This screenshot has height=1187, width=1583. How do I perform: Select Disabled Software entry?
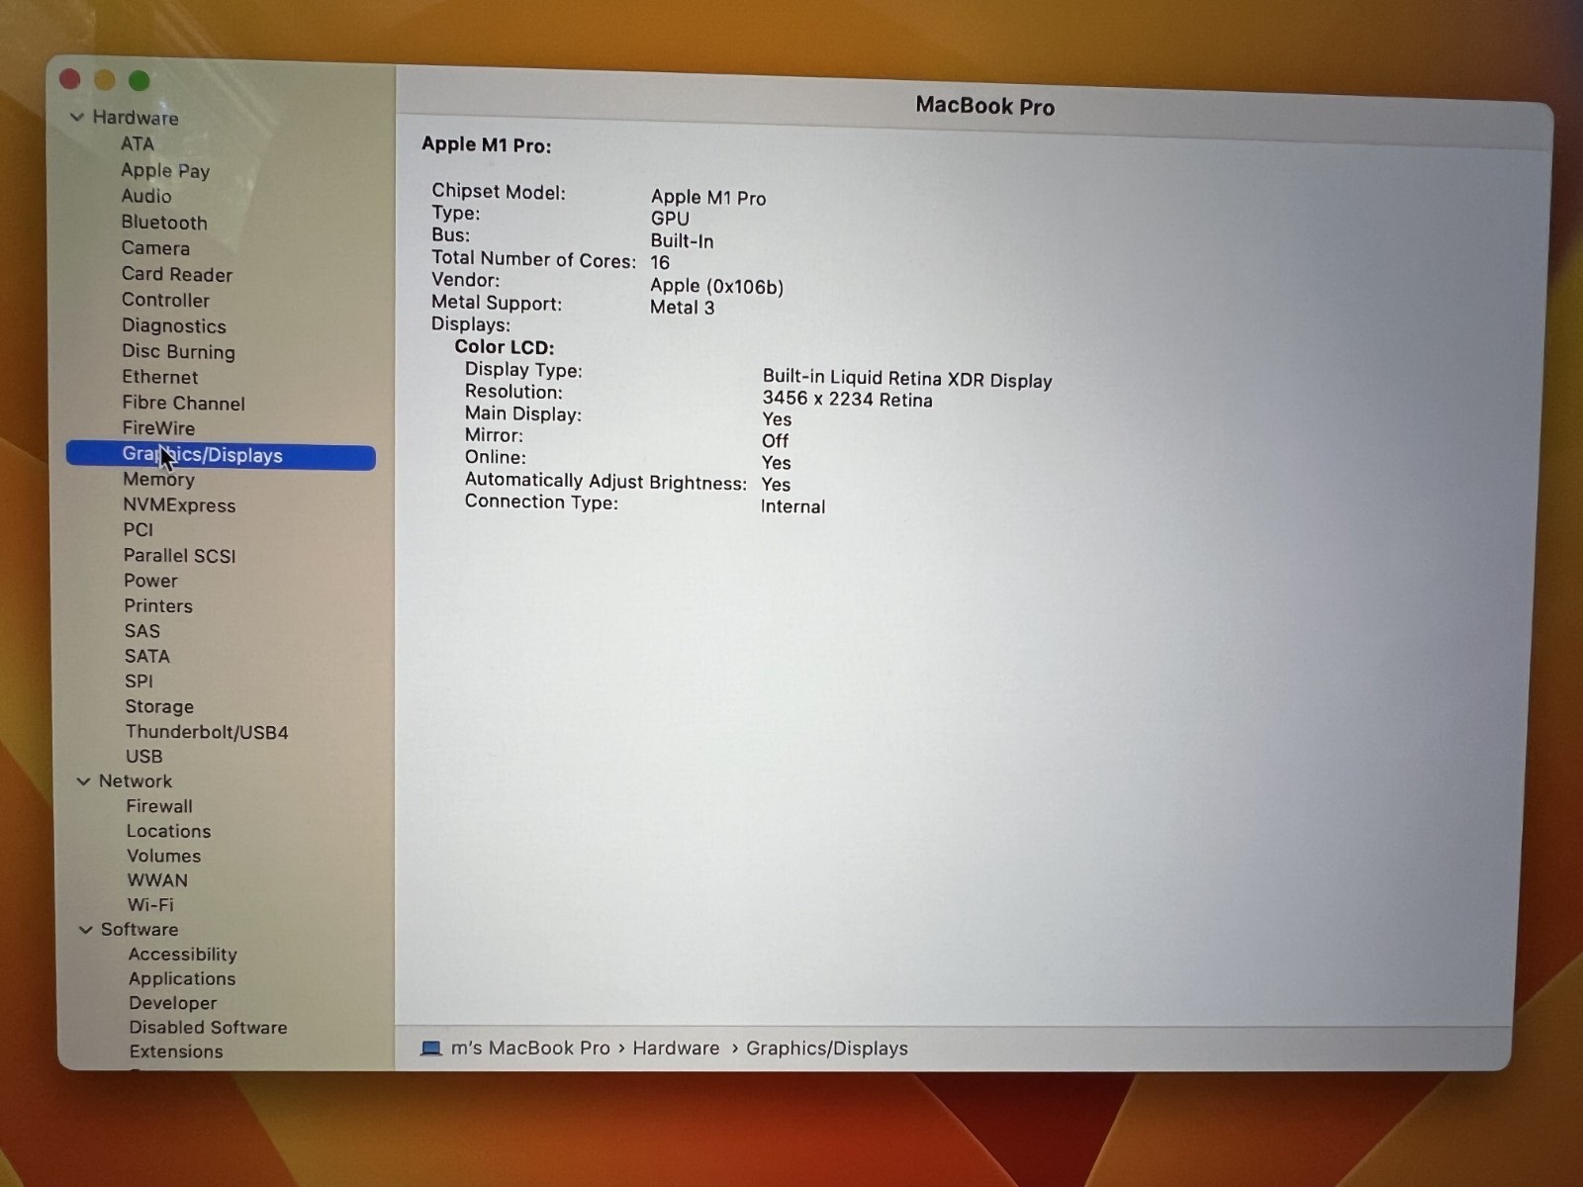(x=208, y=1028)
